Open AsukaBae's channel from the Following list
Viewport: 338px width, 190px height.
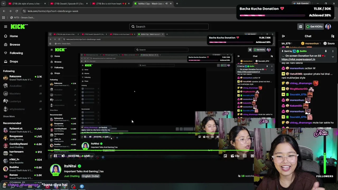point(22,86)
